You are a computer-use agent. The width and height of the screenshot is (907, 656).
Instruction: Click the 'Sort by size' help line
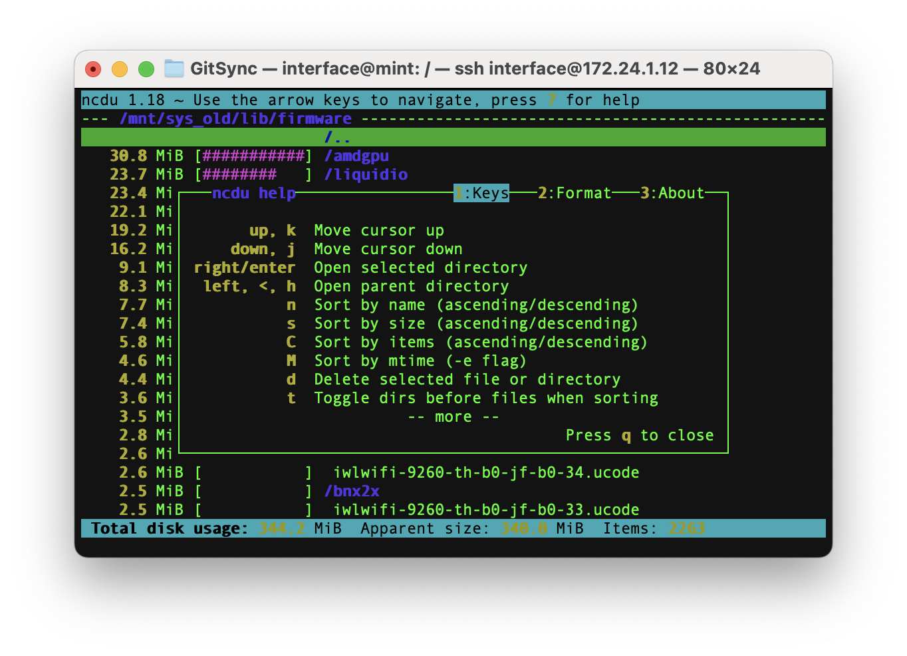(x=475, y=323)
